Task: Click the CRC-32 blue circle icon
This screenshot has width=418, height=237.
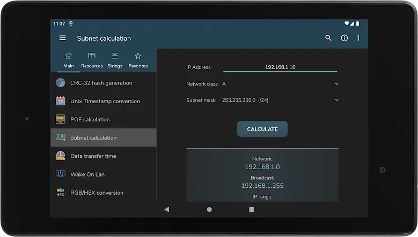Action: coord(61,82)
